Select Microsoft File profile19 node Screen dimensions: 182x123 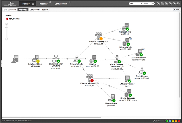click(126, 27)
